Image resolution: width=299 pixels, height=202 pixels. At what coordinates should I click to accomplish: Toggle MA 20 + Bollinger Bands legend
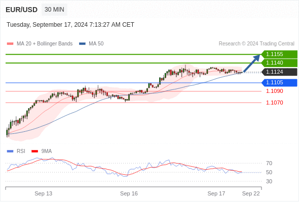tap(40, 44)
